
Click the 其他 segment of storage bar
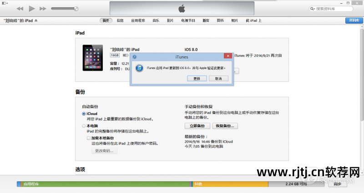click(x=230, y=184)
